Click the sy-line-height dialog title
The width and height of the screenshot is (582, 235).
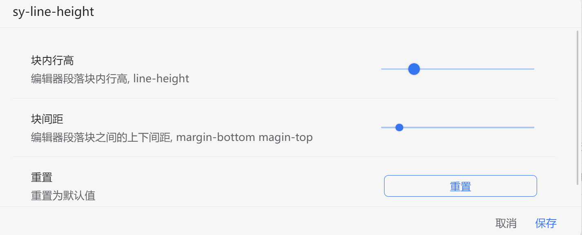click(53, 12)
